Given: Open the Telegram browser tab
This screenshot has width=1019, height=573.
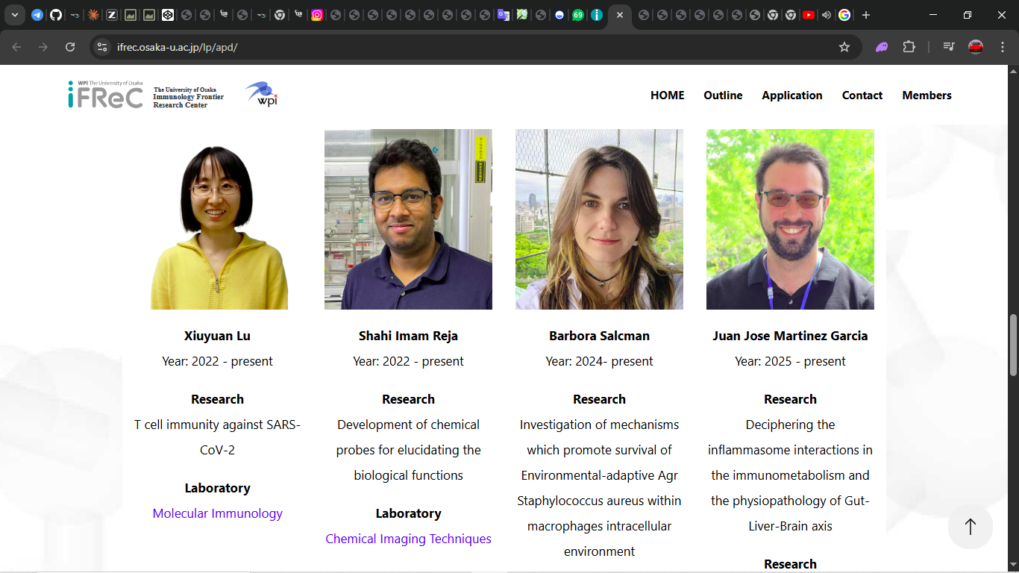Looking at the screenshot, I should [x=37, y=15].
